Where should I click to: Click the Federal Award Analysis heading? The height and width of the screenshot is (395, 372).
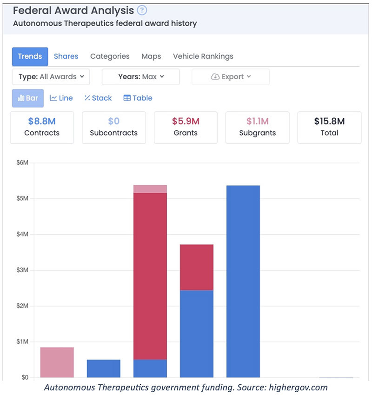click(73, 11)
